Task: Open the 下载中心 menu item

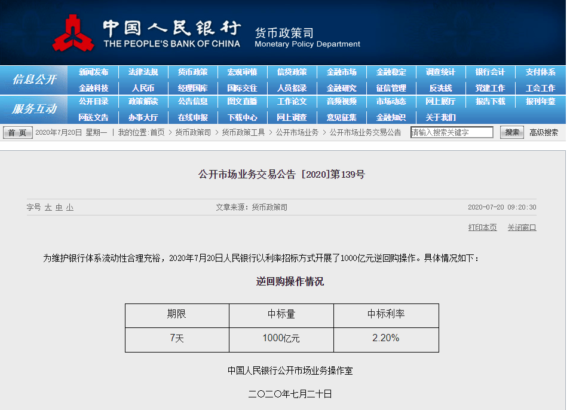Action: coord(242,117)
